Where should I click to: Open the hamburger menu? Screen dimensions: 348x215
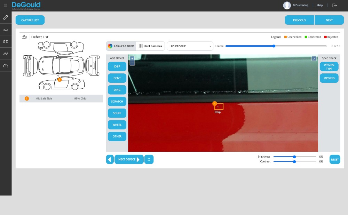5,5
